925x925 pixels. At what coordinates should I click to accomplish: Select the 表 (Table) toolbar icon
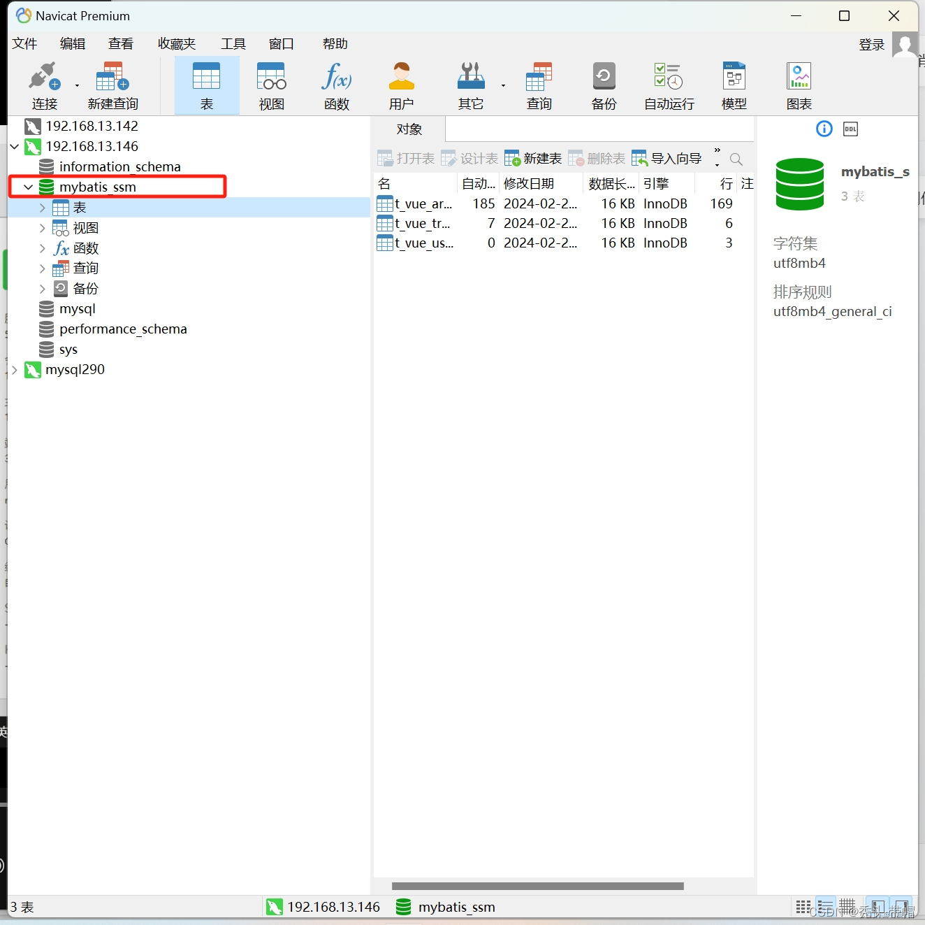pyautogui.click(x=207, y=85)
